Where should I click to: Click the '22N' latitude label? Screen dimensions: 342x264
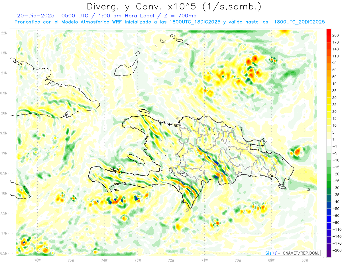coord(4,33)
